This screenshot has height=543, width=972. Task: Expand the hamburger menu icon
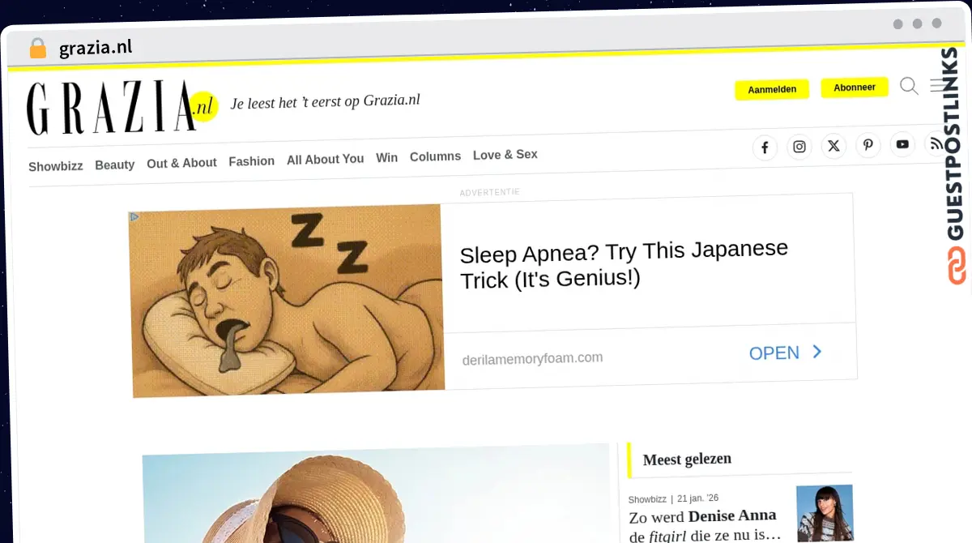(937, 85)
